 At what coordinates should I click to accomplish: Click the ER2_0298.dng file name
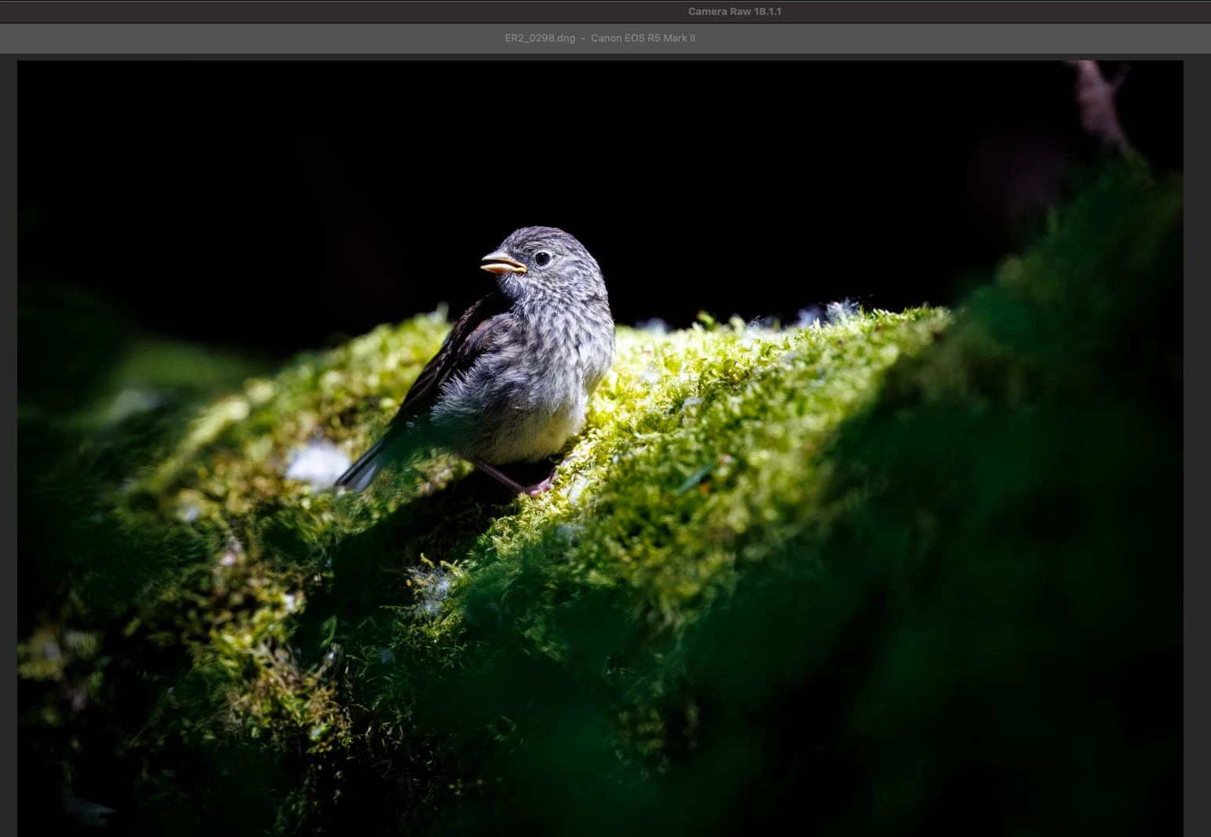(540, 38)
